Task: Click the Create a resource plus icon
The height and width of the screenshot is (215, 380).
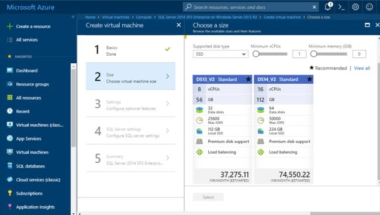Action: [10, 26]
